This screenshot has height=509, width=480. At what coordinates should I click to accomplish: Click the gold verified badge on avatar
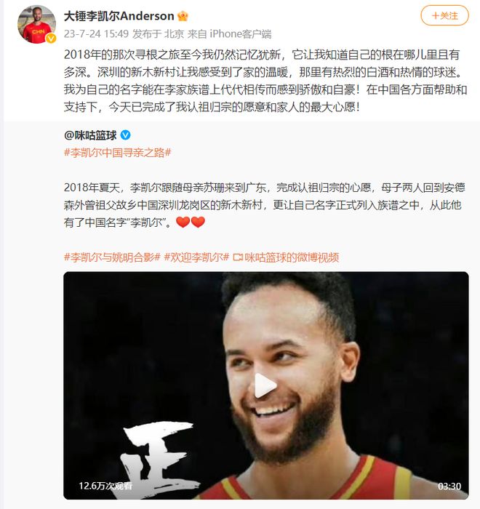tap(51, 39)
